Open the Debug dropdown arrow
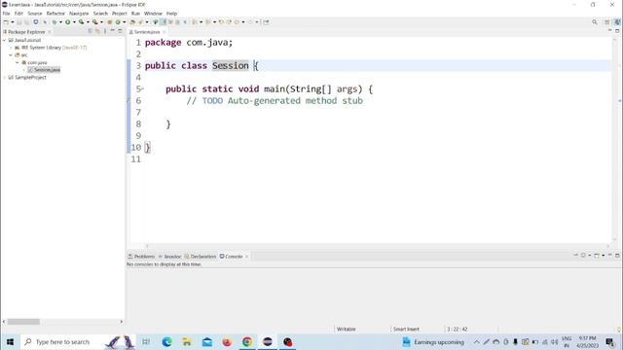The image size is (623, 350). point(60,22)
